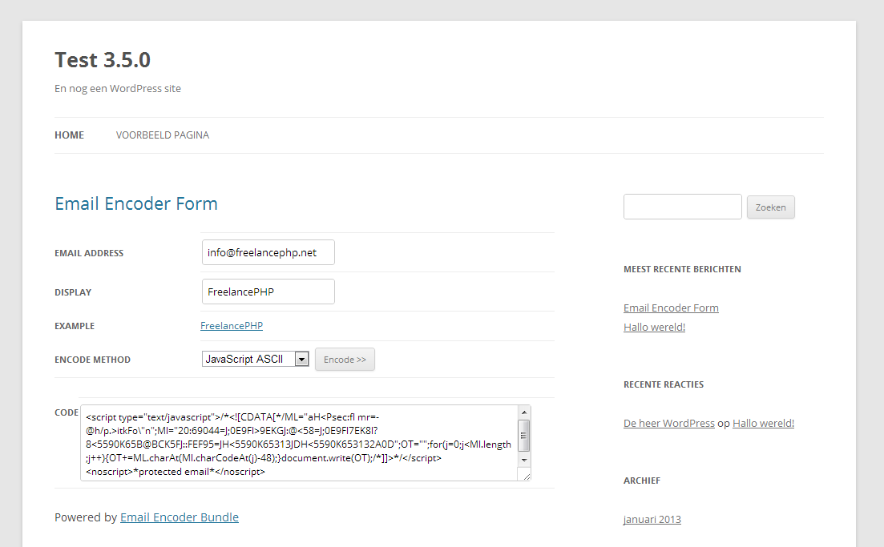Focus the Display text field
The width and height of the screenshot is (884, 547).
(x=268, y=292)
